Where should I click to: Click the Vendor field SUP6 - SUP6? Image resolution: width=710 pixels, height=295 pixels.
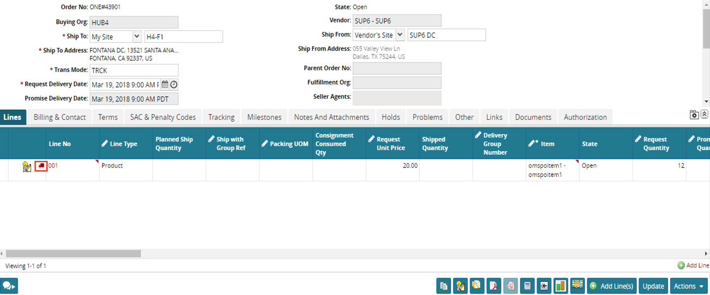pos(397,21)
